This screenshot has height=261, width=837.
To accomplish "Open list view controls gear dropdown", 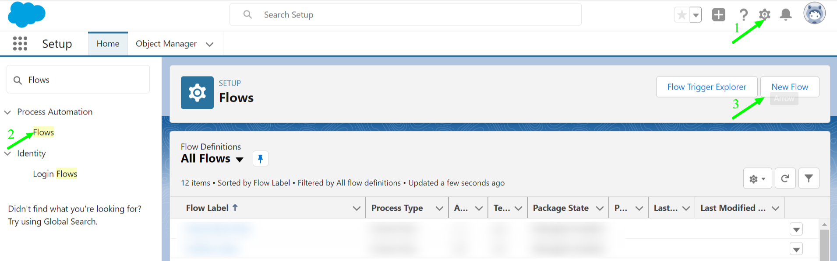I will click(758, 178).
